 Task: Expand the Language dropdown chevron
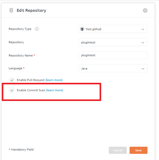pyautogui.click(x=143, y=69)
